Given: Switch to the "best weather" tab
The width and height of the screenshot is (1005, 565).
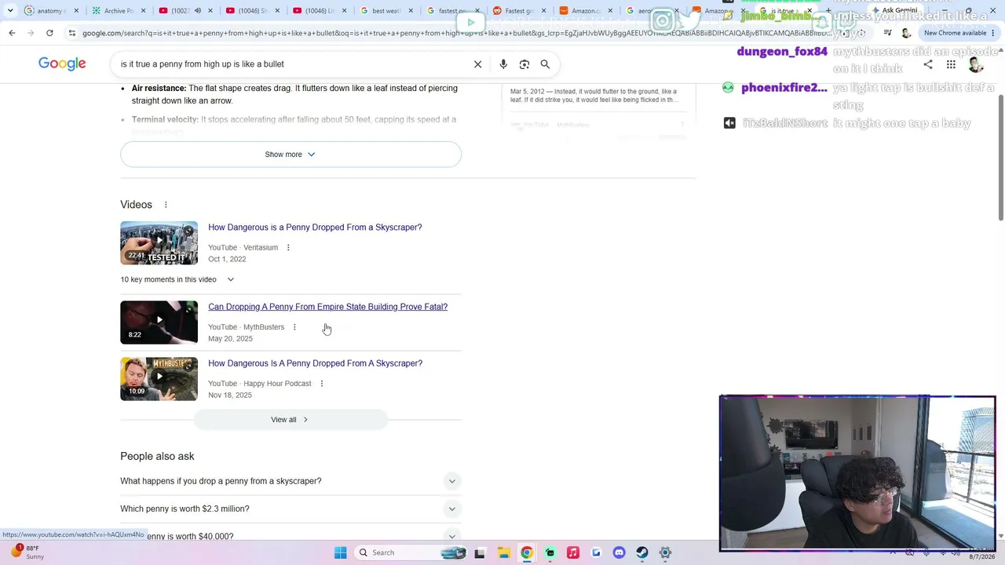Looking at the screenshot, I should pos(386,11).
